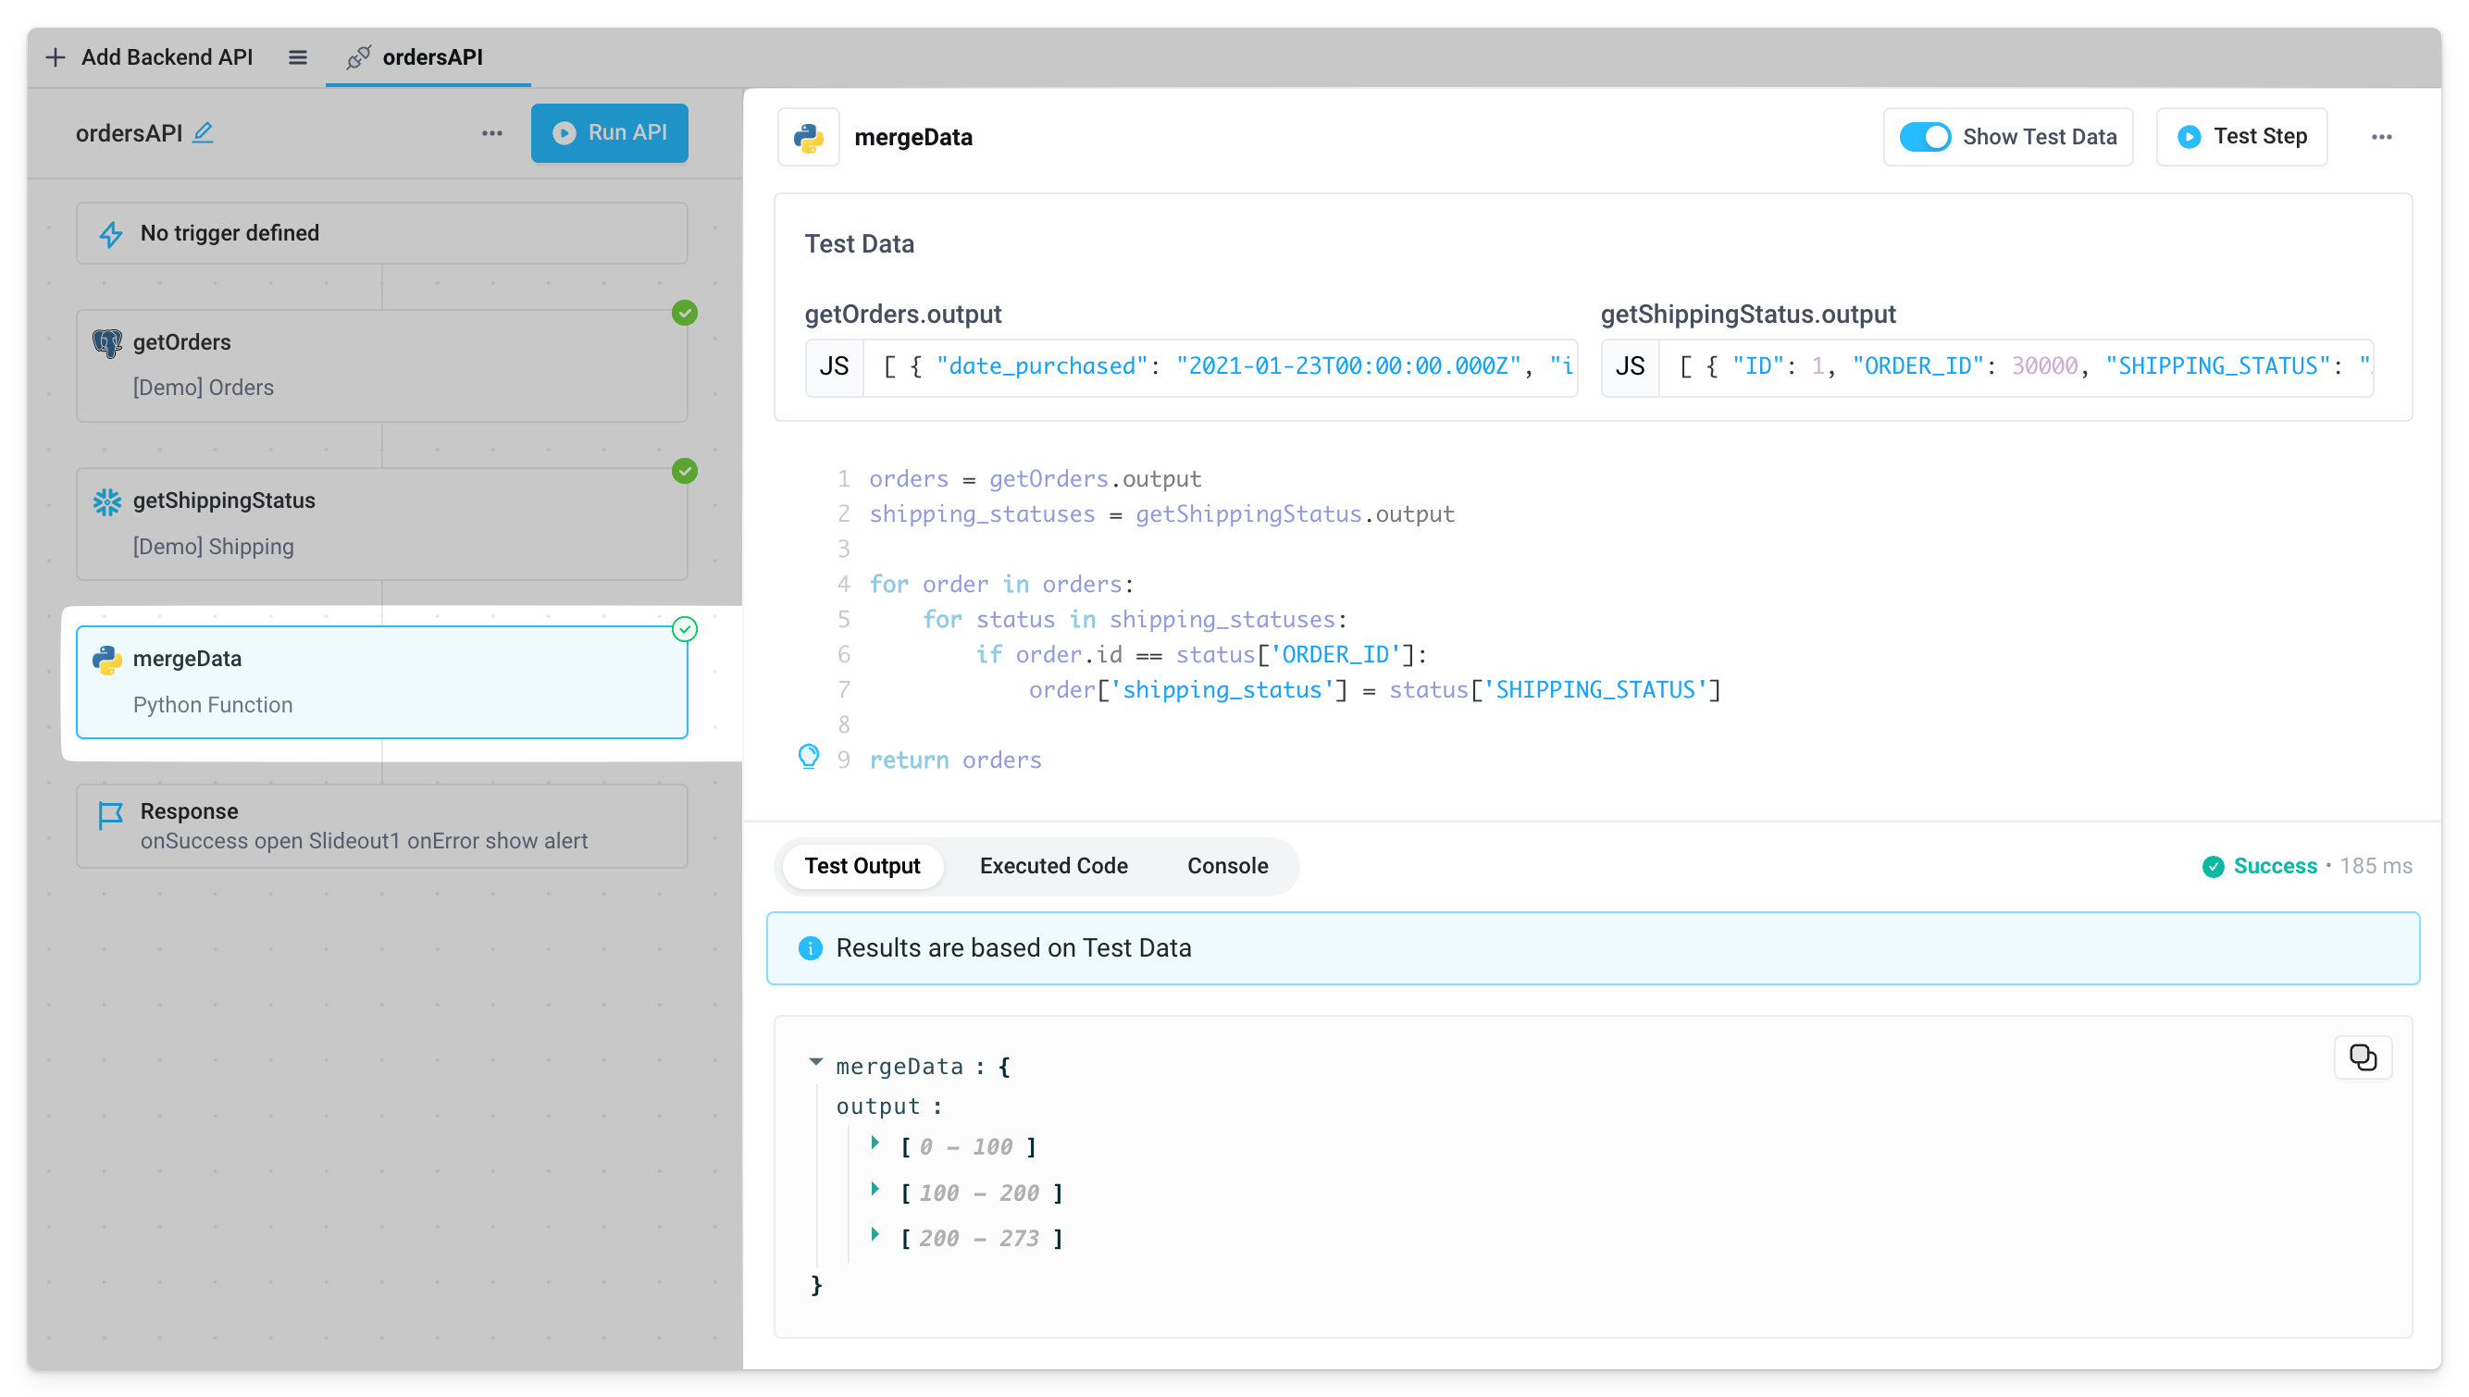Screen dimensions: 2469x1397
Task: Click the lightbulb hint icon on line 9
Action: [809, 756]
